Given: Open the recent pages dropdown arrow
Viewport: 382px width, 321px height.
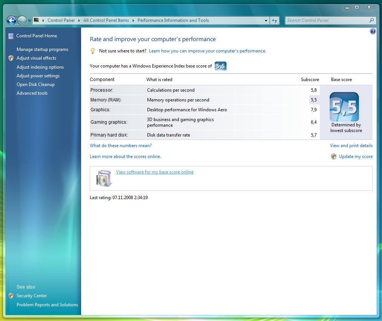Looking at the screenshot, I should point(29,21).
